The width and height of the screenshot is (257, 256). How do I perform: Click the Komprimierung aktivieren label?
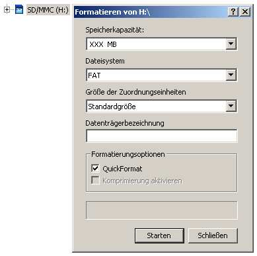tap(142, 181)
